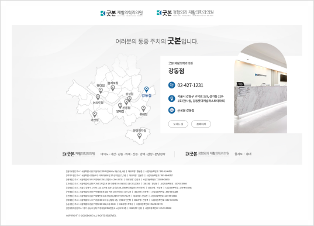Click the 분당정자점 address line in footer
Image resolution: width=314 pixels, height=226 pixels.
coord(119,208)
